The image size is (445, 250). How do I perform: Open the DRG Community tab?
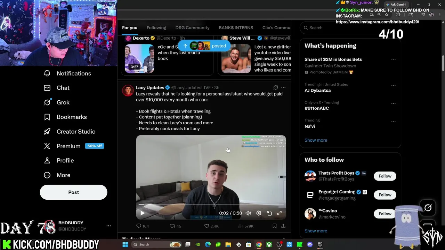click(x=192, y=28)
